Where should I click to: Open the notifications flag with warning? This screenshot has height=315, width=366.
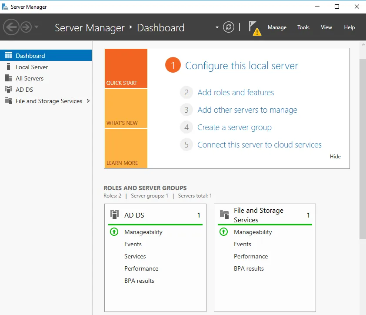(x=255, y=28)
